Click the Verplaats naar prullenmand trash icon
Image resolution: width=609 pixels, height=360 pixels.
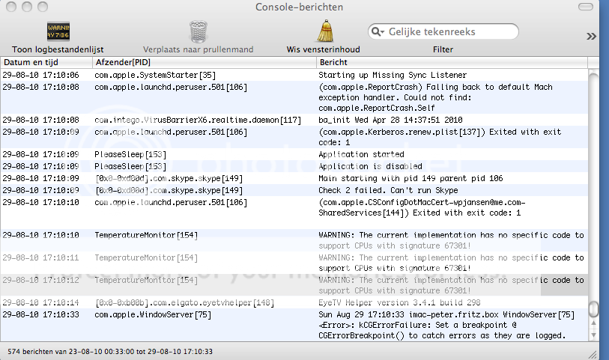(x=198, y=31)
